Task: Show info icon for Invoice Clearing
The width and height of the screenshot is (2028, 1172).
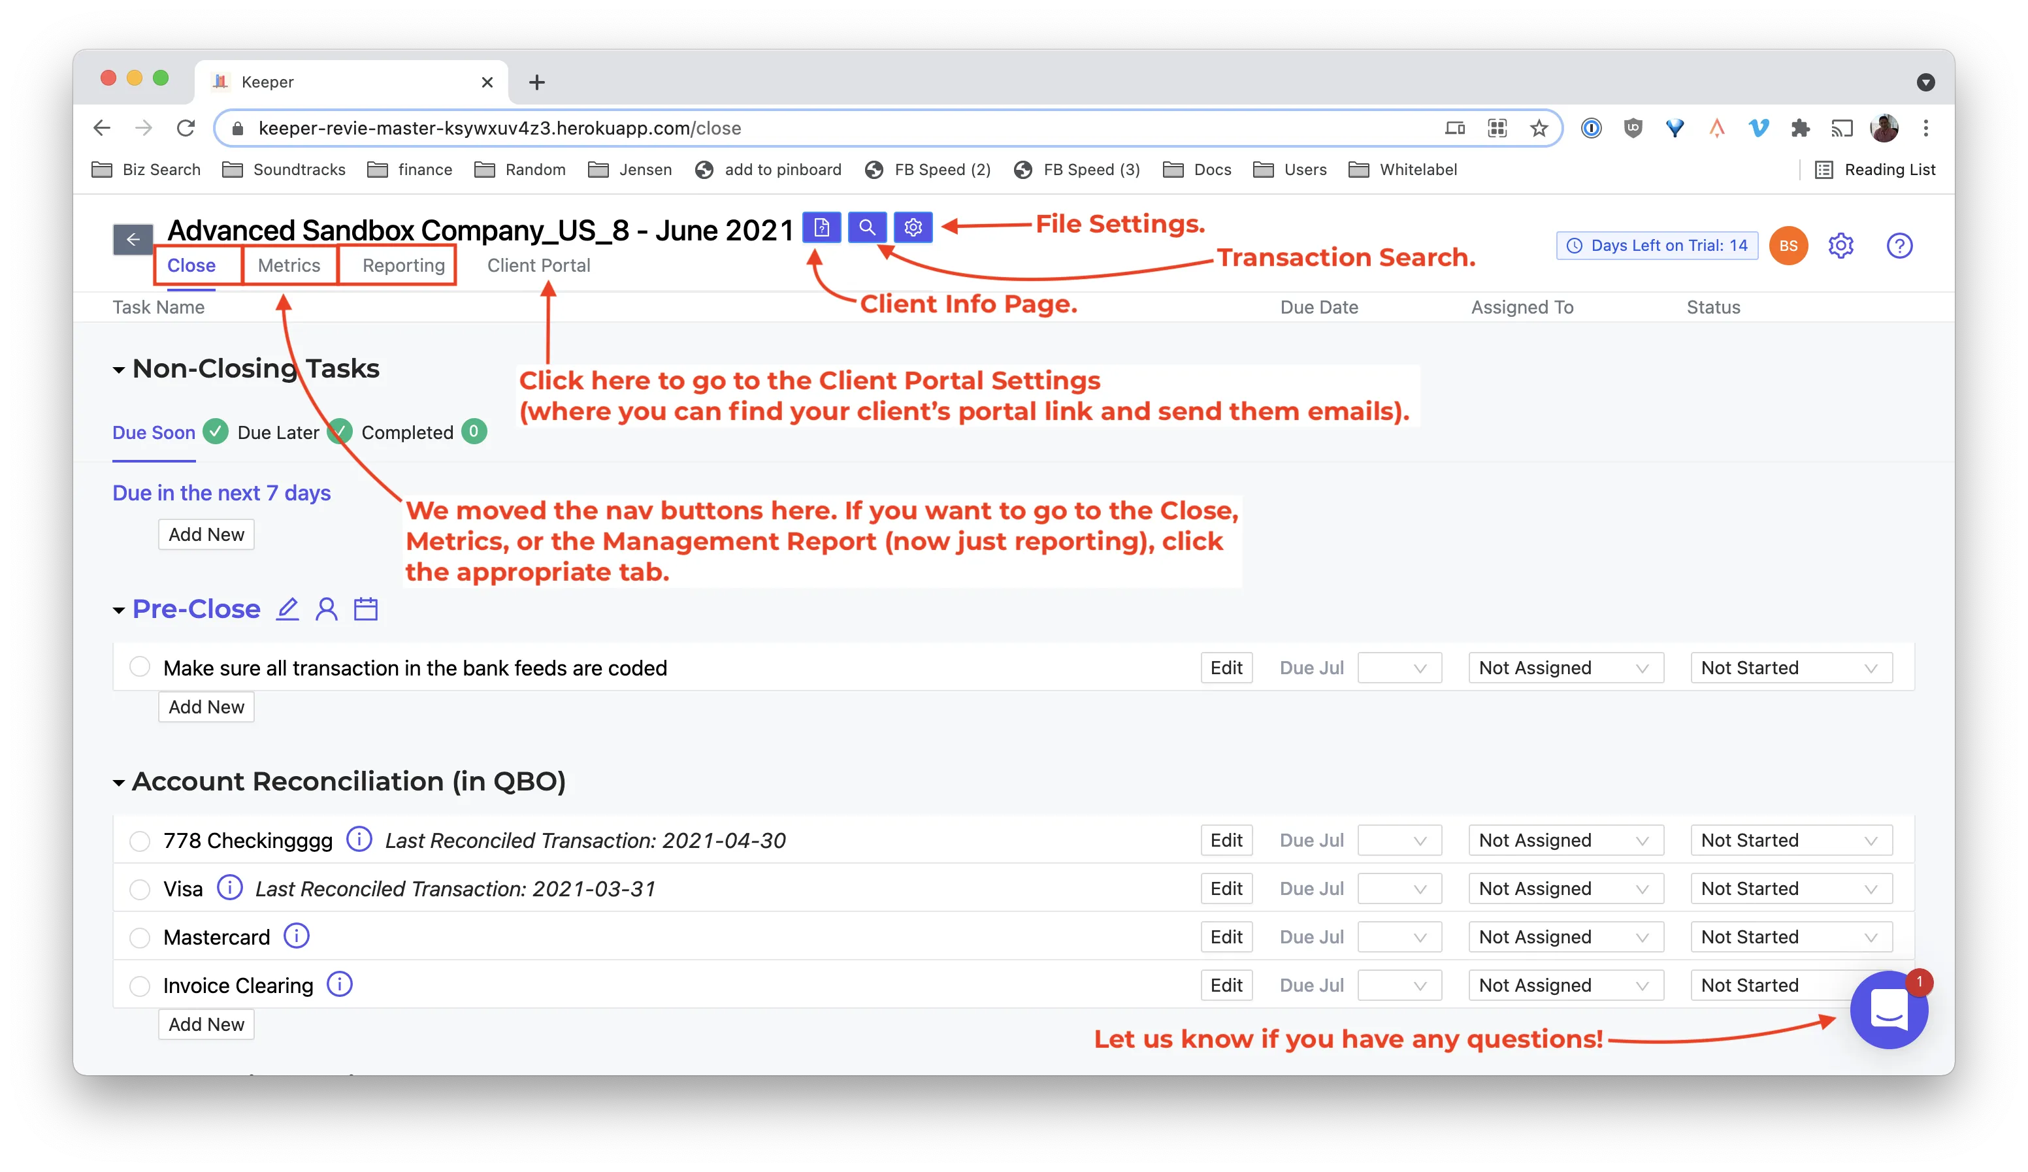Action: [340, 985]
